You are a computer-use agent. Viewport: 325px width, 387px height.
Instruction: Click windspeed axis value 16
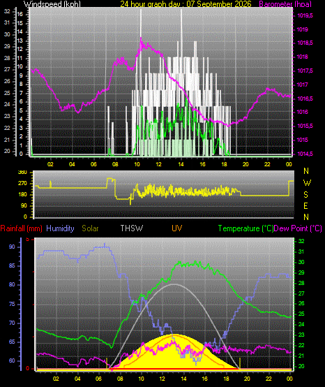point(20,14)
